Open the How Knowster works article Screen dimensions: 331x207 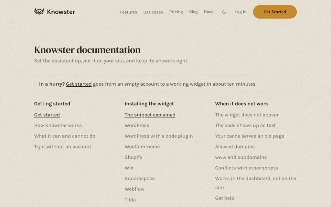click(58, 125)
